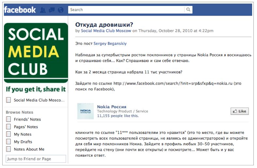Click note icon beside Social Media Club Moscow

(8, 100)
